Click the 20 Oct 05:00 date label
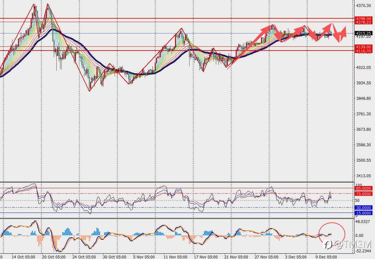 coord(53,257)
